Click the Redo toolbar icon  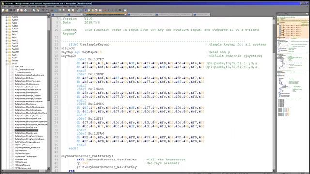click(x=46, y=10)
